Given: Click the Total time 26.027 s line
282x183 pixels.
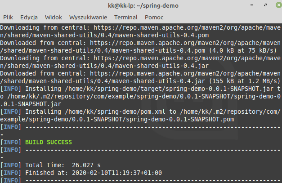Looking at the screenshot, I should 63,165.
